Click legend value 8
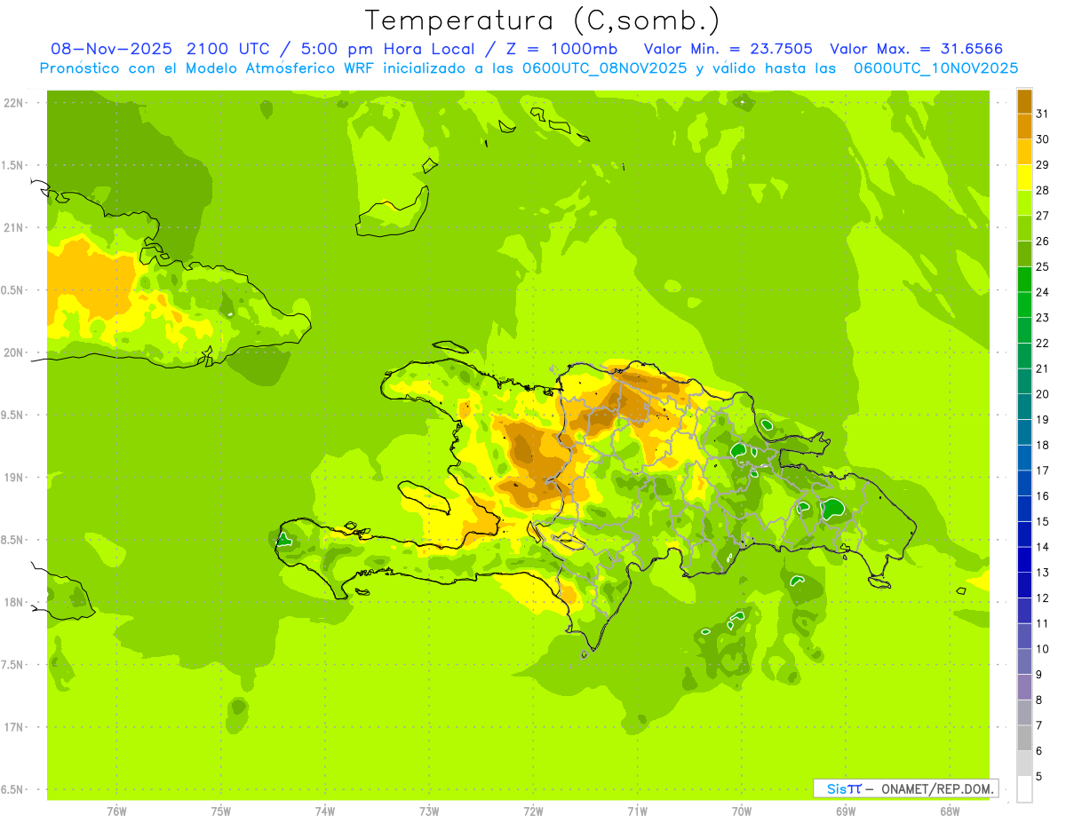Image resolution: width=1066 pixels, height=823 pixels. (1039, 700)
